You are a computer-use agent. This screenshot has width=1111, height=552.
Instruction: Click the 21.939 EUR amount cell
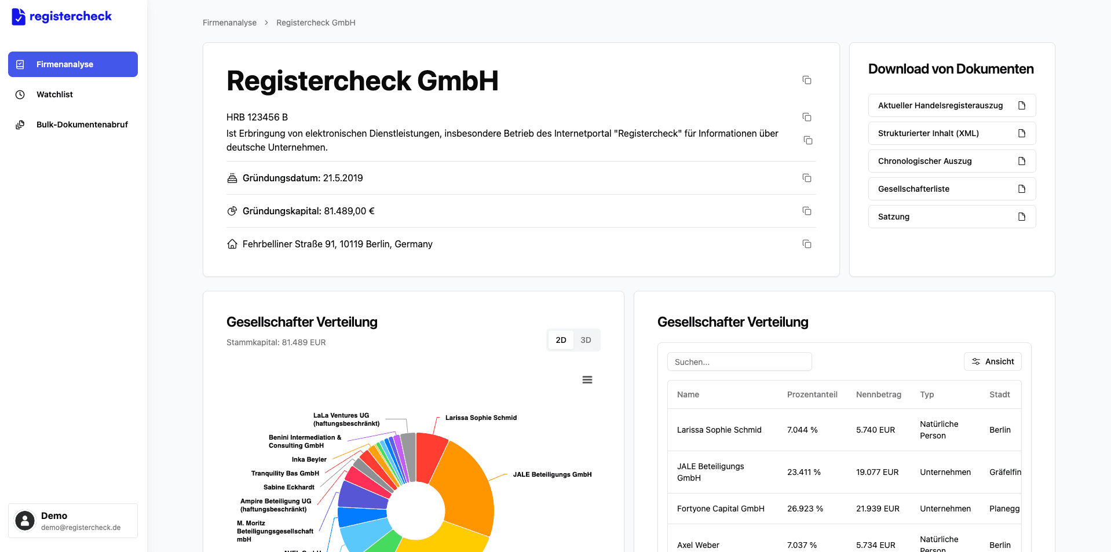pos(878,509)
